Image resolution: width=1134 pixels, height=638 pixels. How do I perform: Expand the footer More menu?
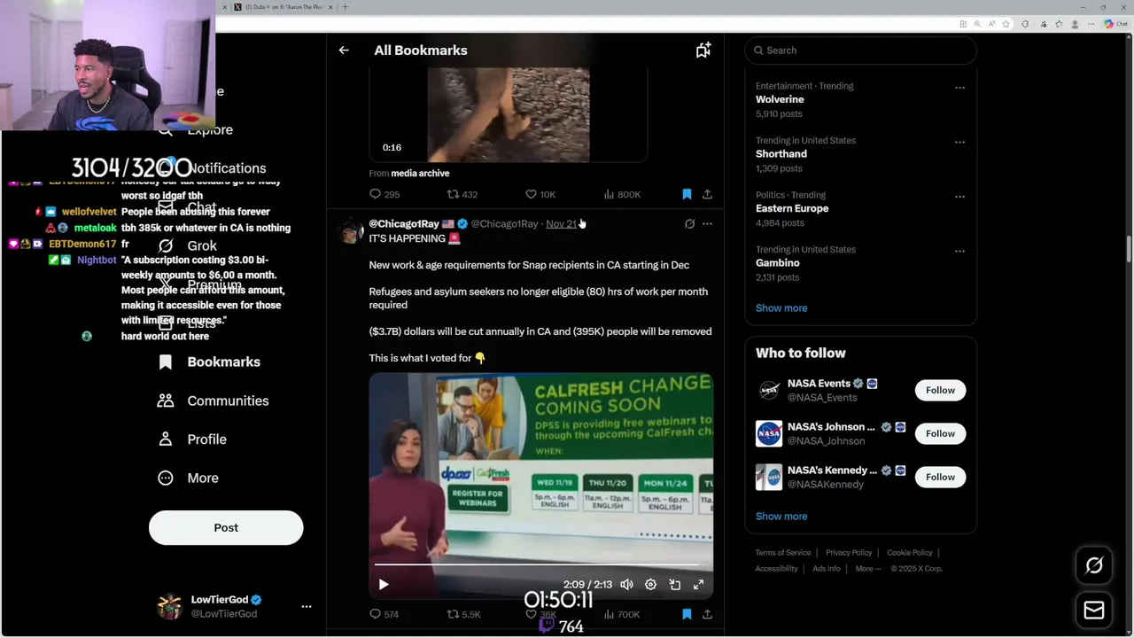(x=868, y=569)
